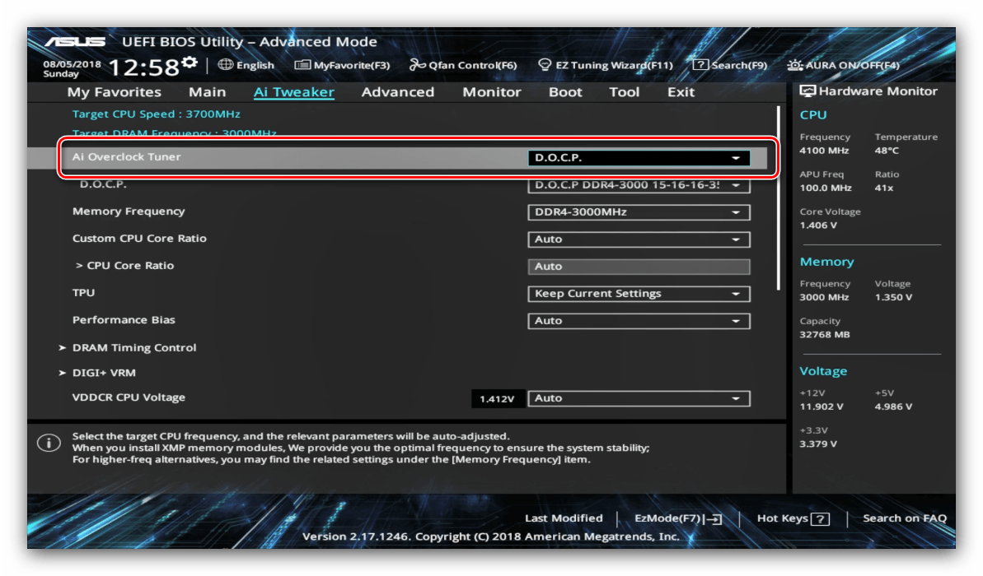Open MyFavorite(F3) list icon
983x576 pixels.
tap(302, 64)
